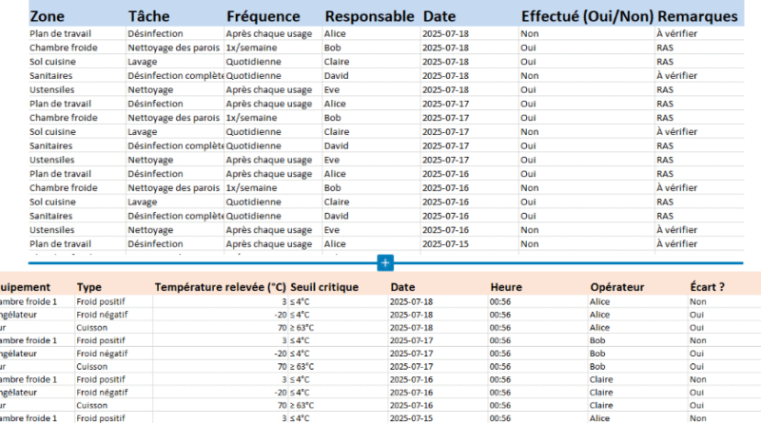Click 'Non' in Plan de travail 2025-07-18 row
The width and height of the screenshot is (761, 423).
(530, 34)
